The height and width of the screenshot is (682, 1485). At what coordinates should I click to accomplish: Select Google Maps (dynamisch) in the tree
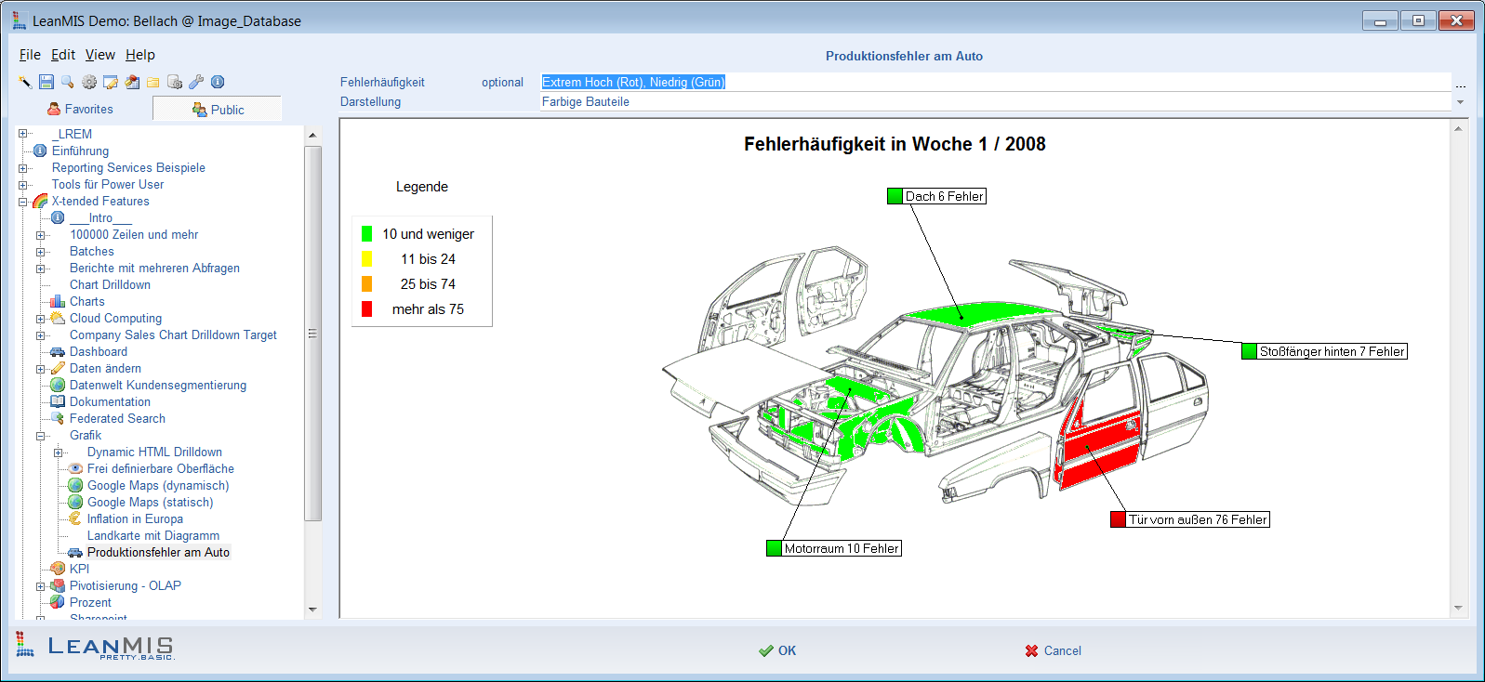(x=157, y=486)
